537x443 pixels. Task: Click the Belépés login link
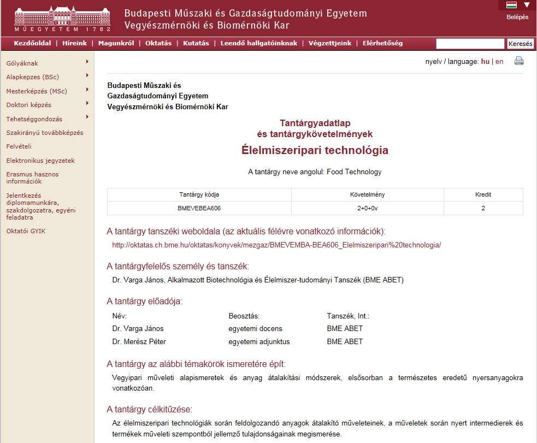click(517, 17)
